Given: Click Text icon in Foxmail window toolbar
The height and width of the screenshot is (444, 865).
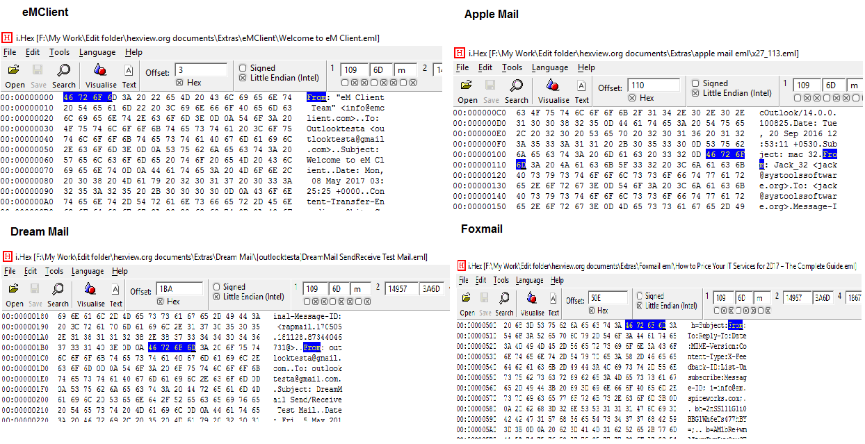Looking at the screenshot, I should coord(553,297).
